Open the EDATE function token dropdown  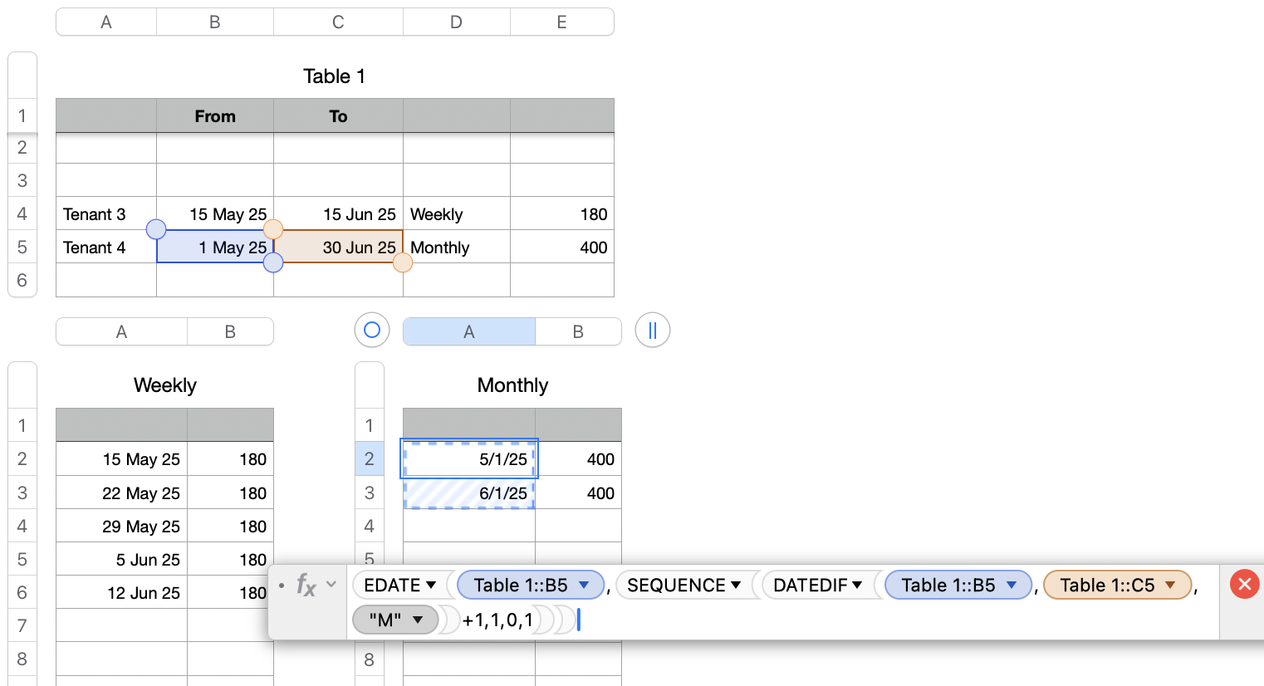pos(431,586)
